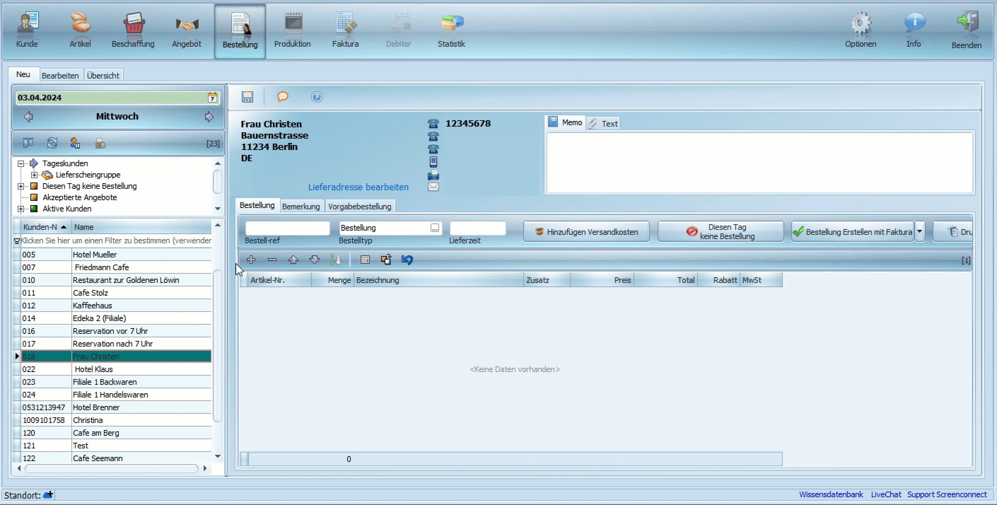Click Lieferadresse bearbeiten link
This screenshot has width=997, height=505.
(358, 187)
